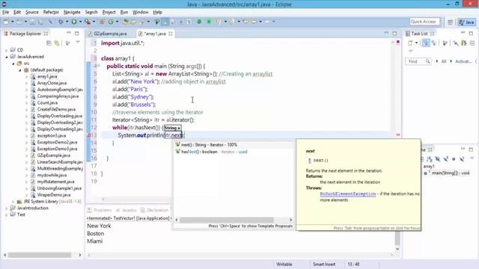Toggle Show Whitespace Characters in the toolbar
The image size is (479, 269).
189,22
